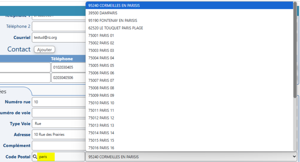Click the Adresse input field

tap(59, 135)
